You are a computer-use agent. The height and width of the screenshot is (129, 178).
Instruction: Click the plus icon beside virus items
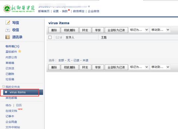point(6,92)
